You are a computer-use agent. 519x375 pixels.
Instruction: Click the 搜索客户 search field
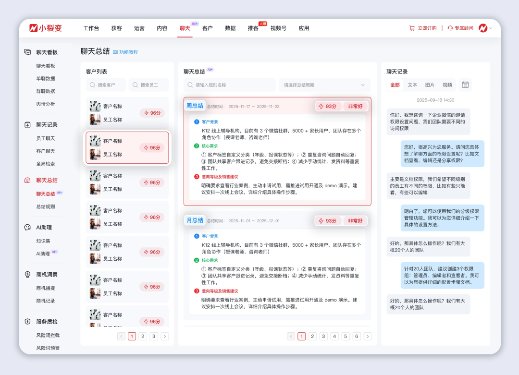tap(106, 85)
